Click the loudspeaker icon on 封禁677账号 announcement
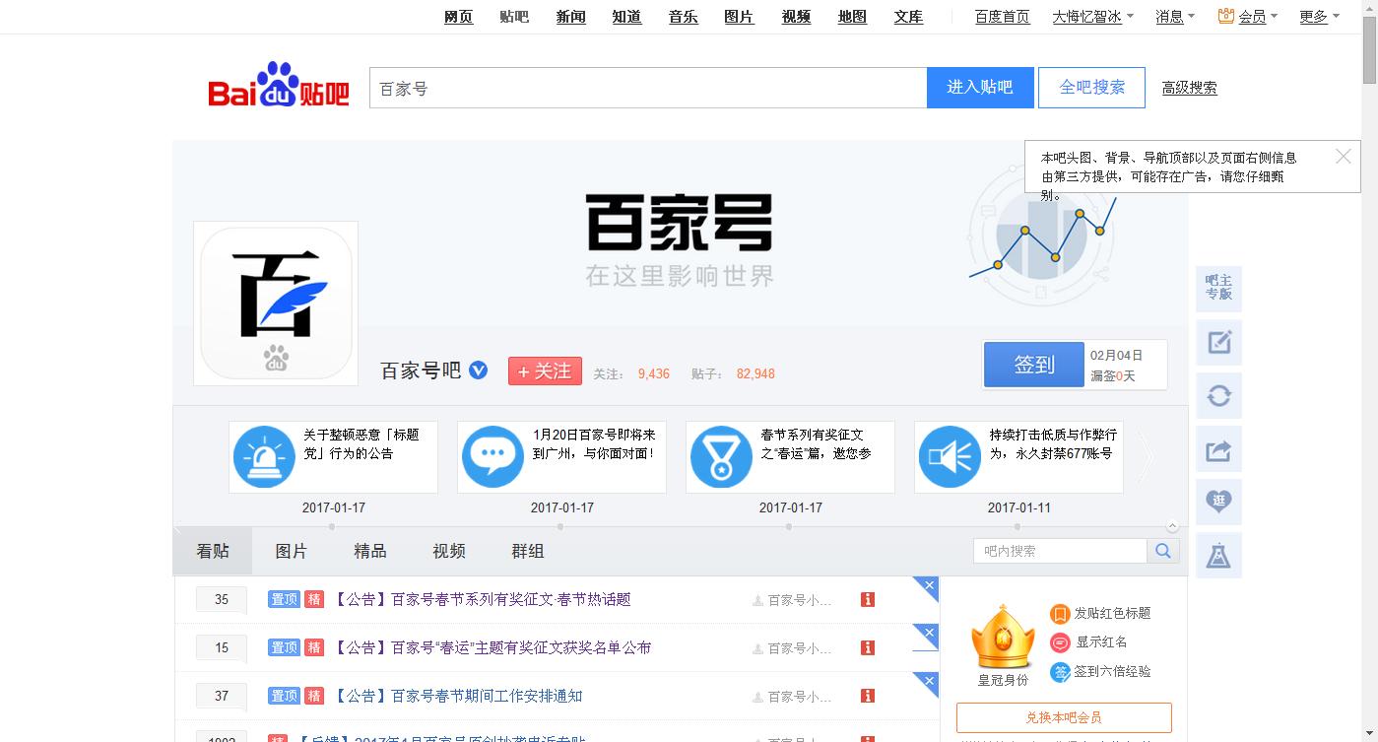Viewport: 1378px width, 742px height. (950, 456)
